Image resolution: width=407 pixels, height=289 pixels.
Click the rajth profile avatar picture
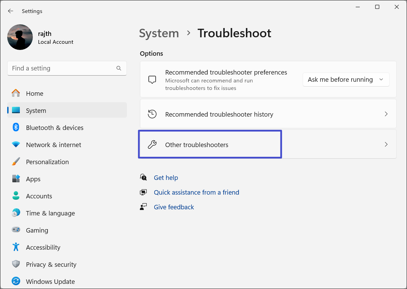20,37
